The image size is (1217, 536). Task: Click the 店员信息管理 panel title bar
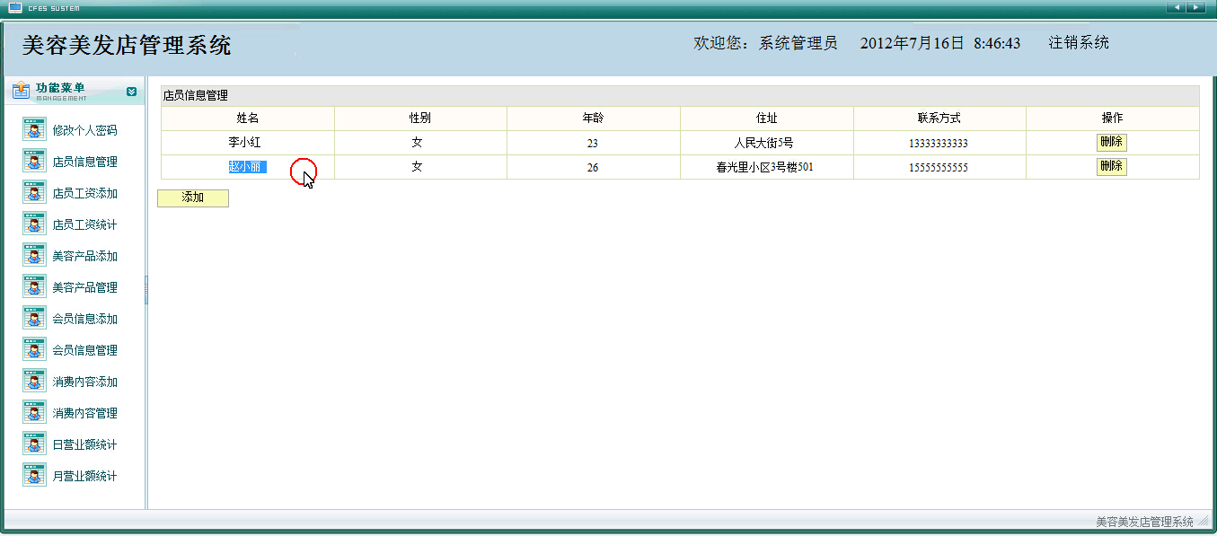pos(680,95)
